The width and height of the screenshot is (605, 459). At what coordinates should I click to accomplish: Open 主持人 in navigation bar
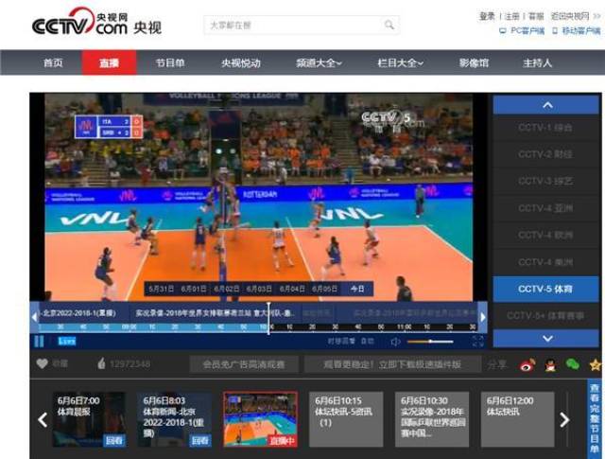pyautogui.click(x=537, y=62)
